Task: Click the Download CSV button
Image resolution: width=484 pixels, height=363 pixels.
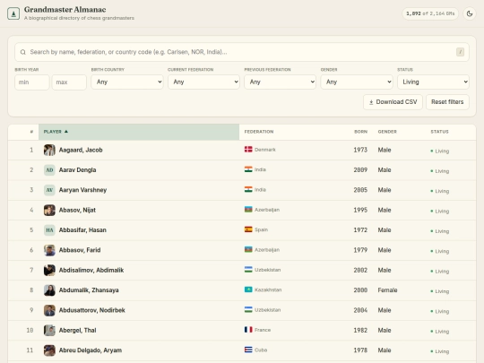Action: tap(393, 102)
